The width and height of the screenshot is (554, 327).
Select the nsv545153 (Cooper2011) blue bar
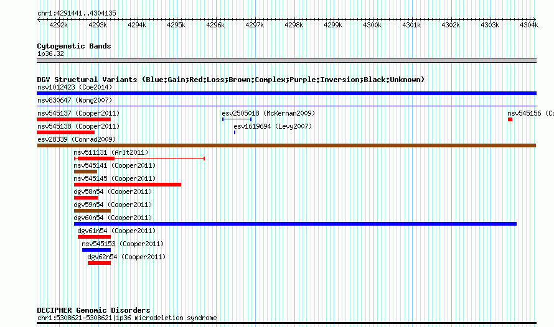[96, 250]
